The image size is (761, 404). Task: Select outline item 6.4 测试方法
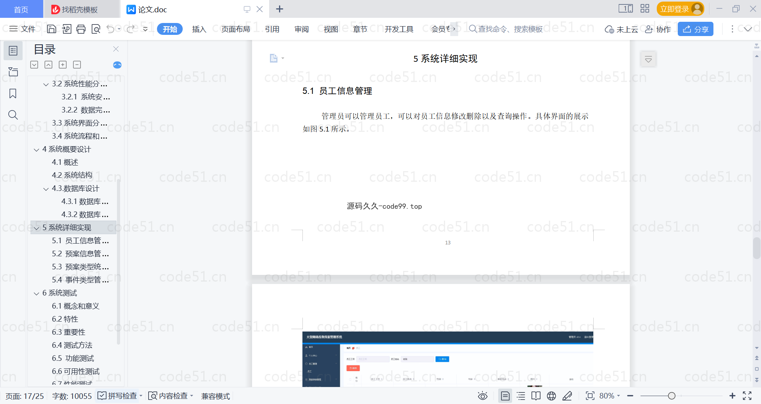tap(72, 345)
